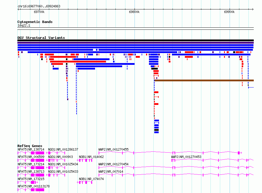Click the gene model glyph under NFAT5|NM_173215
This screenshot has width=262, height=193.
coord(28,182)
